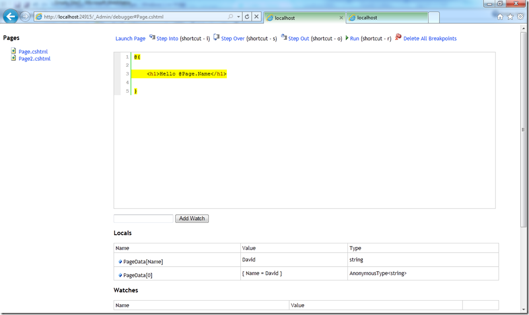Image resolution: width=529 pixels, height=315 pixels.
Task: Click the Favorites star icon
Action: (510, 16)
